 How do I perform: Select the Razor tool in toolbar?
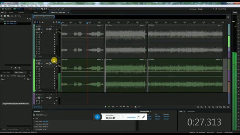click(x=42, y=9)
